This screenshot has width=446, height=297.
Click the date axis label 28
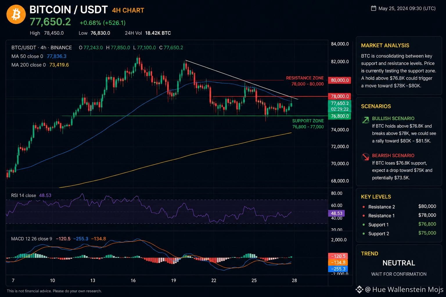click(294, 280)
